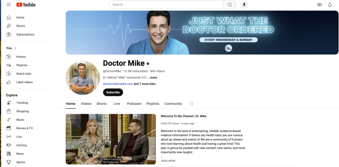Click the Watch later clock icon
Screen dimensions: 339x167
(9, 73)
